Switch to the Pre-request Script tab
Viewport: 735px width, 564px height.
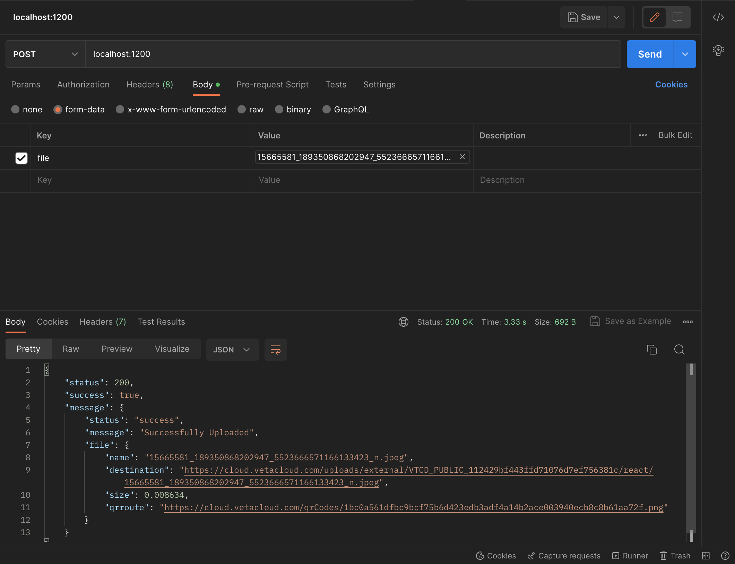[x=273, y=85]
